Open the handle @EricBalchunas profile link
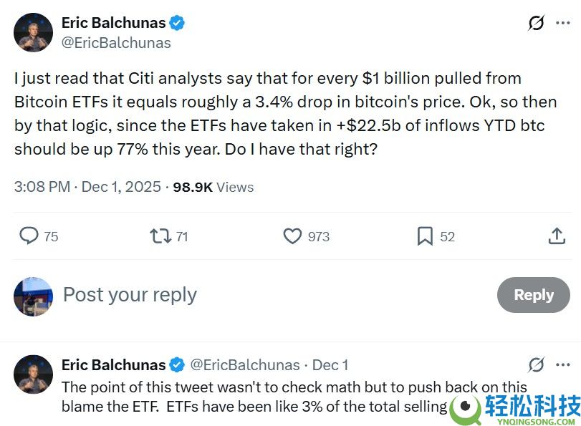Image resolution: width=581 pixels, height=426 pixels. tap(115, 43)
